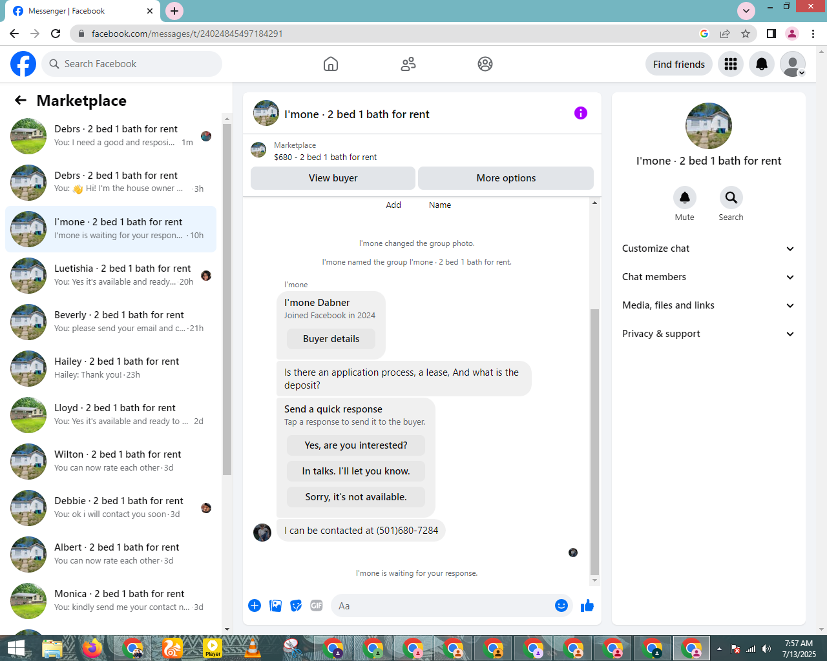Expand Privacy & support section
Screen dimensions: 827x661
click(x=709, y=334)
